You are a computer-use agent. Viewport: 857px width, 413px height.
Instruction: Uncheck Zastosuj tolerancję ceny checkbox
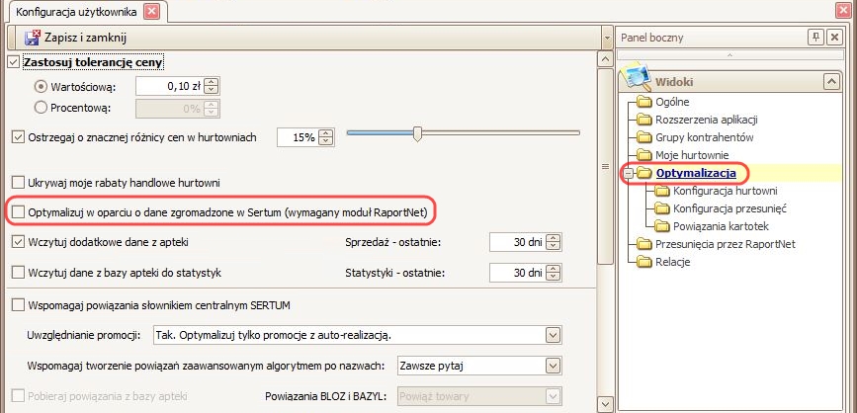[13, 62]
